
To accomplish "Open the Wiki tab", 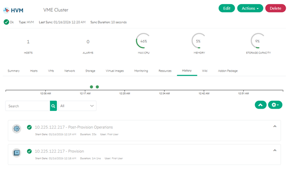I will click(204, 71).
